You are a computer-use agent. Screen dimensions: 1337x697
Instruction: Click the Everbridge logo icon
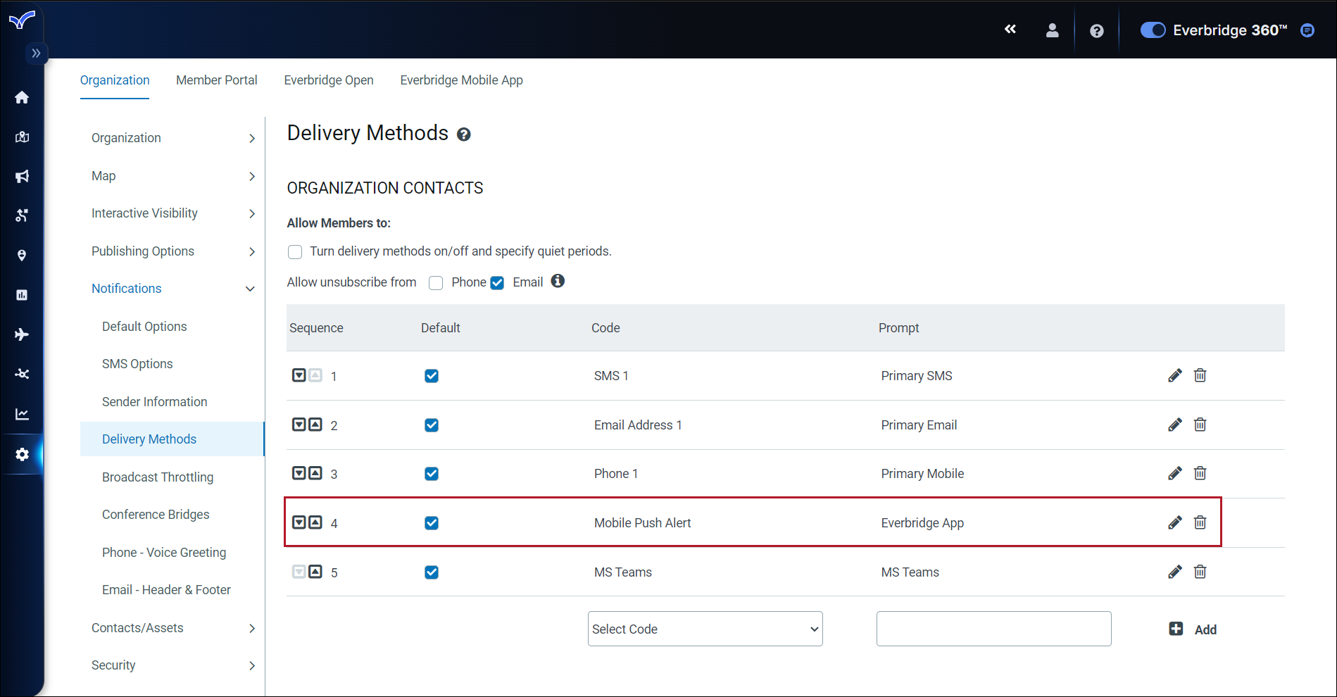22,20
